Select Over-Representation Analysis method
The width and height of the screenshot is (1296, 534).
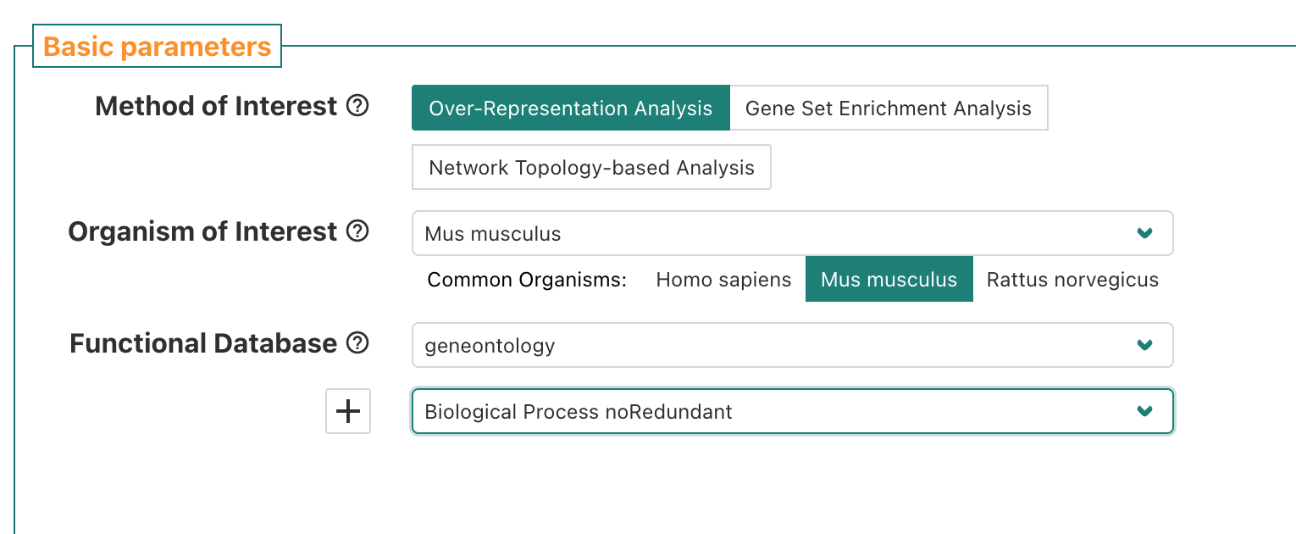point(570,108)
